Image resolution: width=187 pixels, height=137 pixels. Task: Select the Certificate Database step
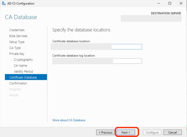tap(23, 78)
